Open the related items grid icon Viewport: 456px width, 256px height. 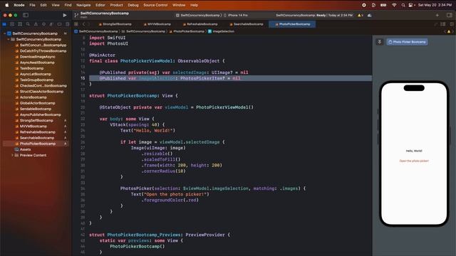[76, 24]
